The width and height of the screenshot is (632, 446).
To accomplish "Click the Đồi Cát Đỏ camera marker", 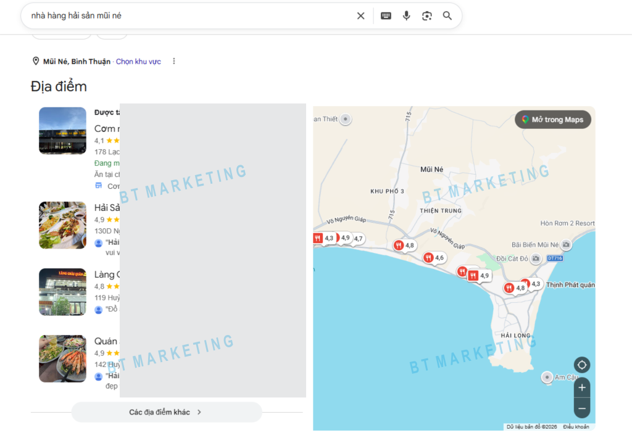I will [536, 258].
